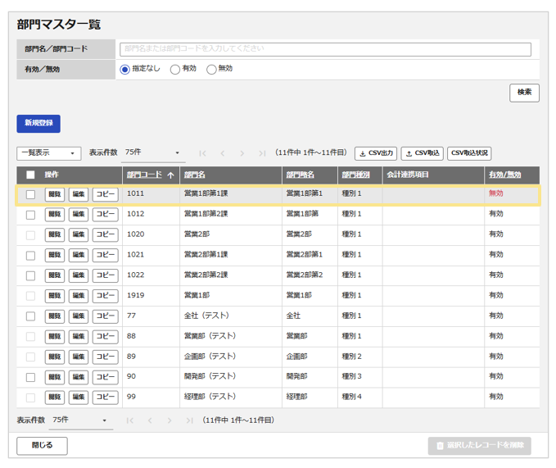Go to previous page in top pagination

pos(223,153)
